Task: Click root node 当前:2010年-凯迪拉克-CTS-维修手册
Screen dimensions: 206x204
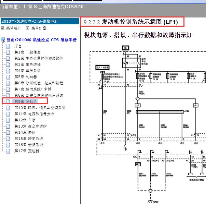Action: pyautogui.click(x=42, y=40)
